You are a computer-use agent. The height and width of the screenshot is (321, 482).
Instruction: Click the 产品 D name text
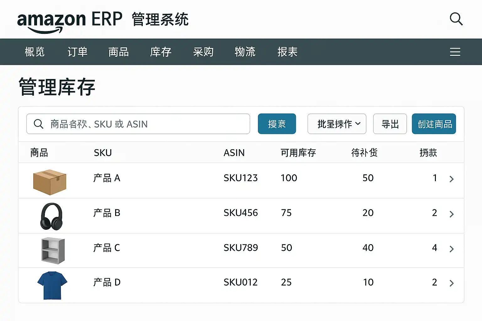point(107,282)
